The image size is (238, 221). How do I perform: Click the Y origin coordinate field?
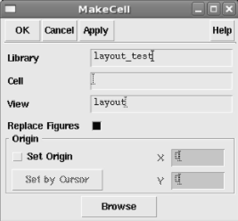(198, 181)
